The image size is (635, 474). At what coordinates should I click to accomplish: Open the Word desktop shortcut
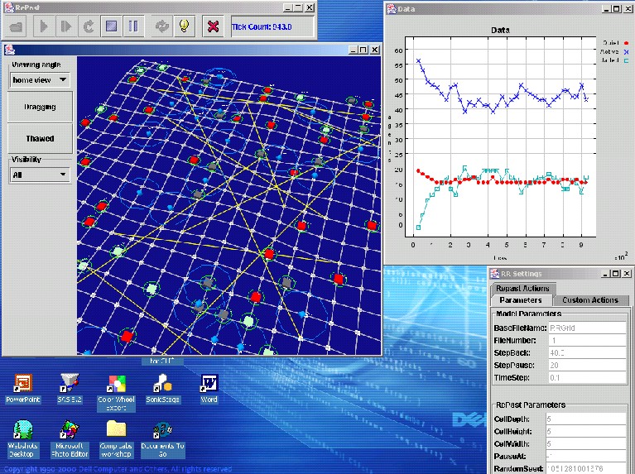(209, 388)
